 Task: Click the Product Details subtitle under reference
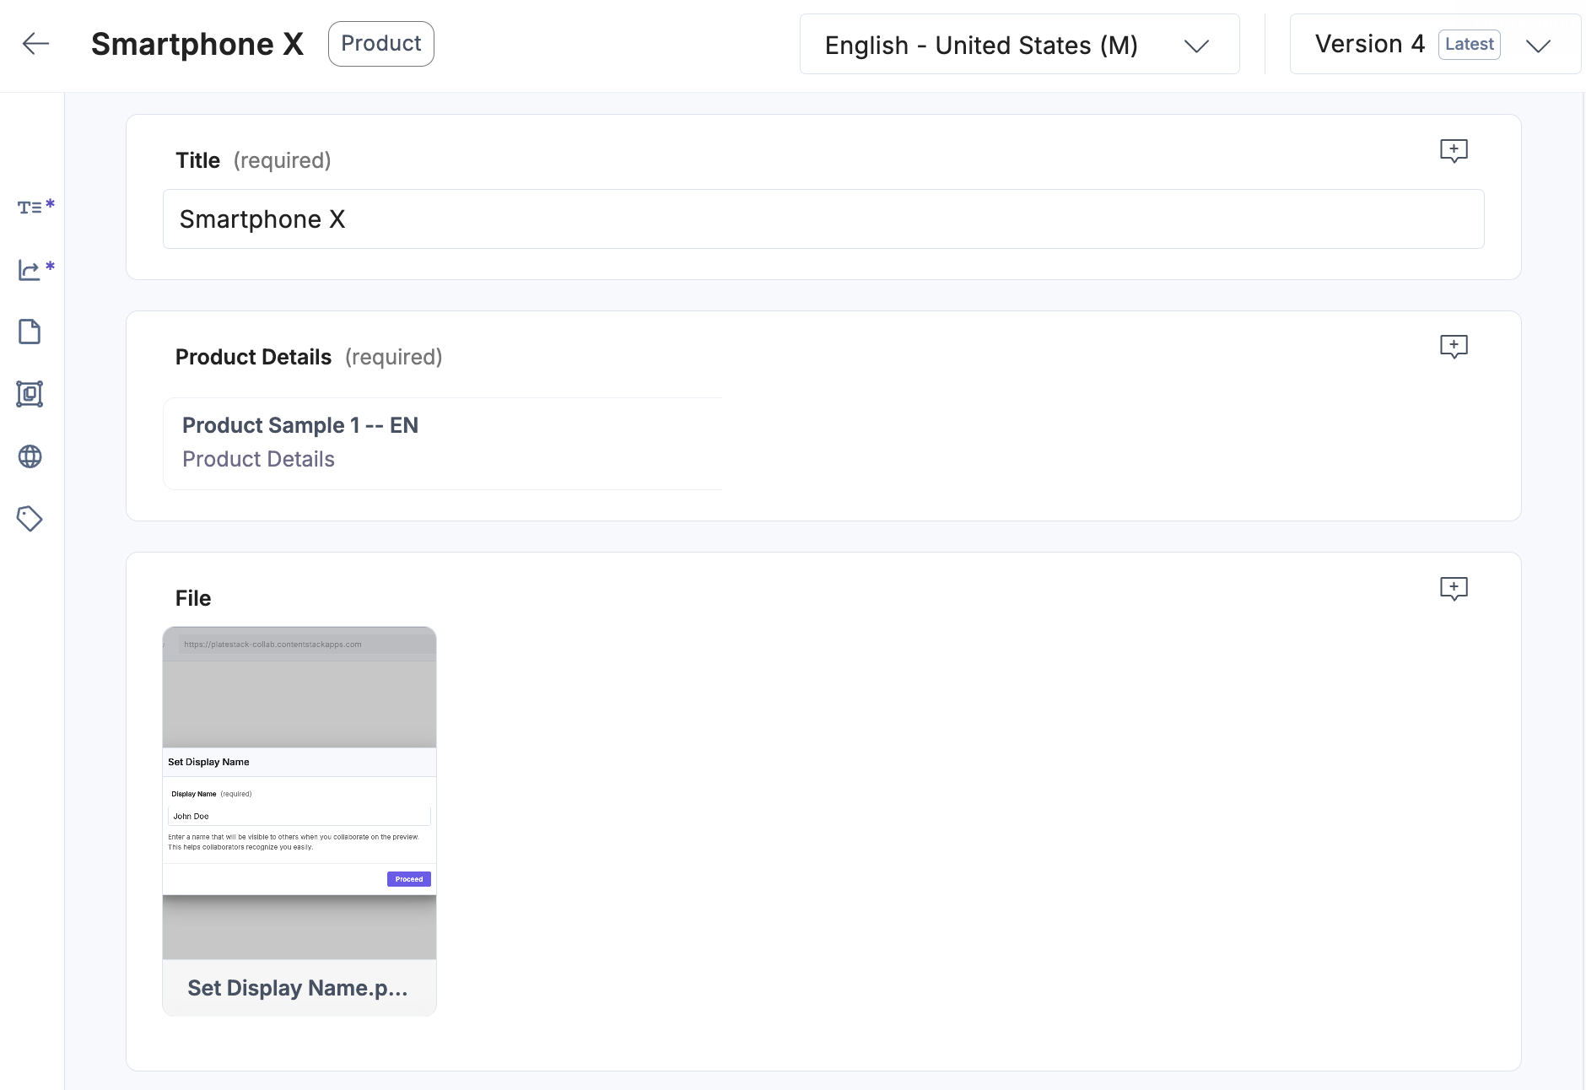pyautogui.click(x=258, y=459)
